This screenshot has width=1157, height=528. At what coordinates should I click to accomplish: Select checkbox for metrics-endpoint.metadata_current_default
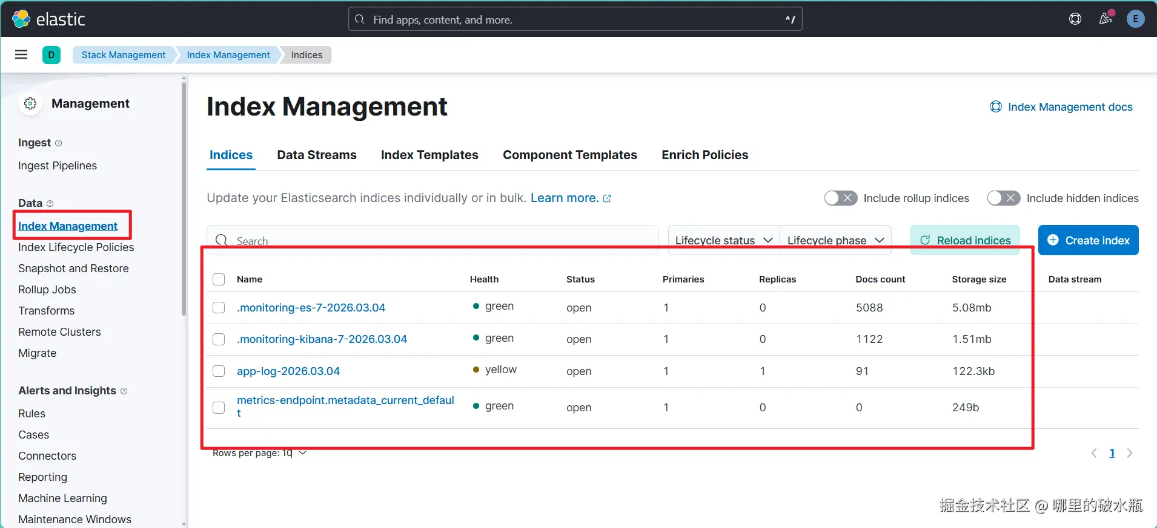(x=219, y=408)
